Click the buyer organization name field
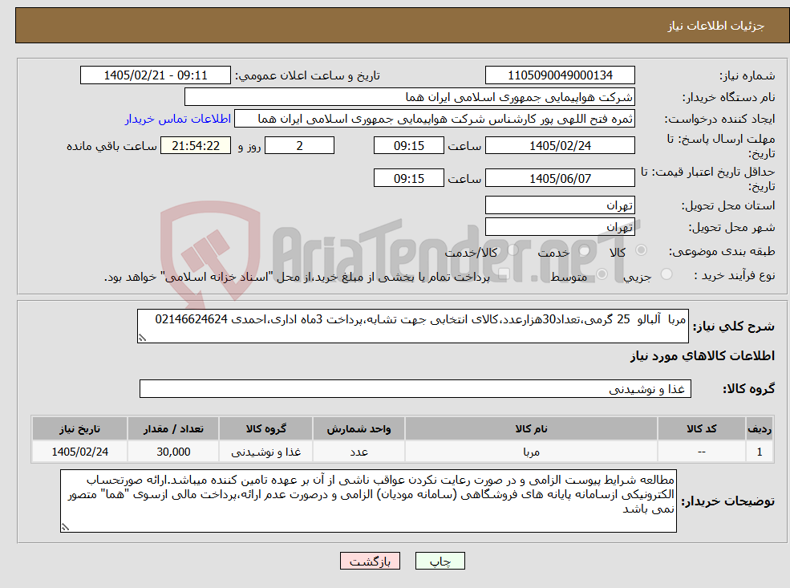The image size is (790, 588). [x=410, y=97]
